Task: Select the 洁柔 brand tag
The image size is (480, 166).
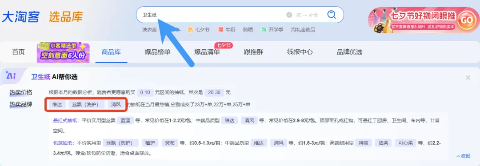Action: click(383, 143)
